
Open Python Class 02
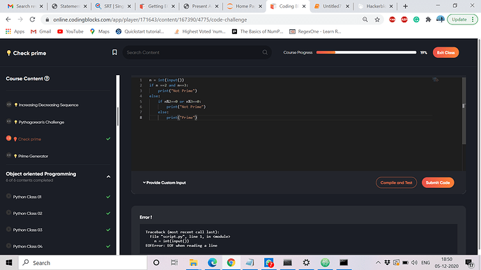tap(28, 214)
